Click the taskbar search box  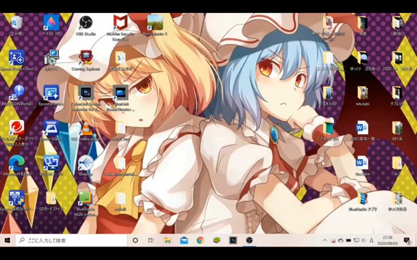(x=71, y=240)
